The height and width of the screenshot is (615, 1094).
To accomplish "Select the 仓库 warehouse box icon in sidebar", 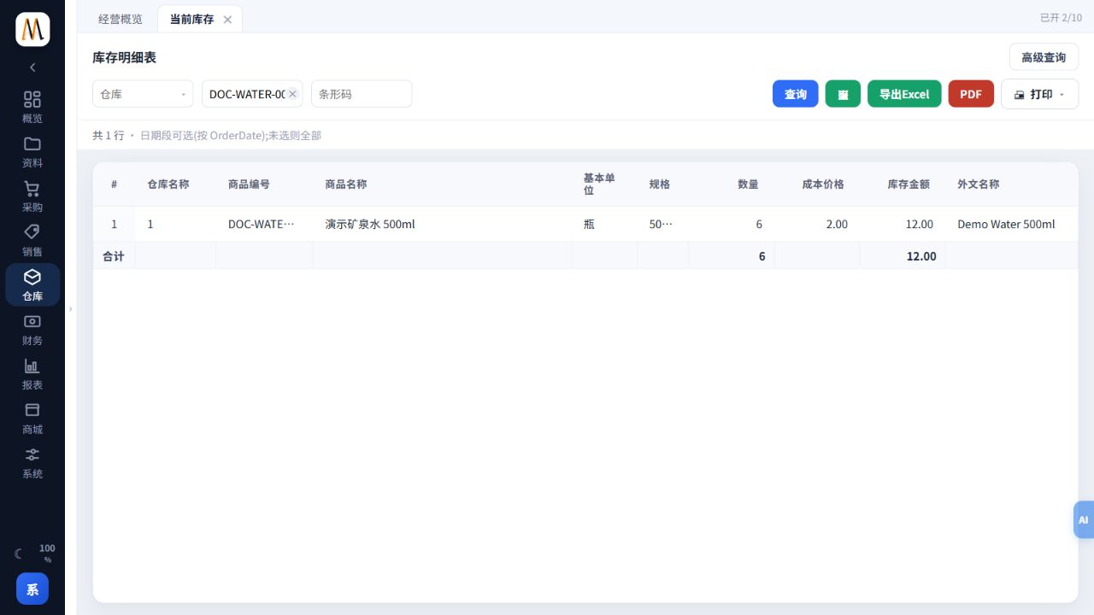I will (x=32, y=284).
